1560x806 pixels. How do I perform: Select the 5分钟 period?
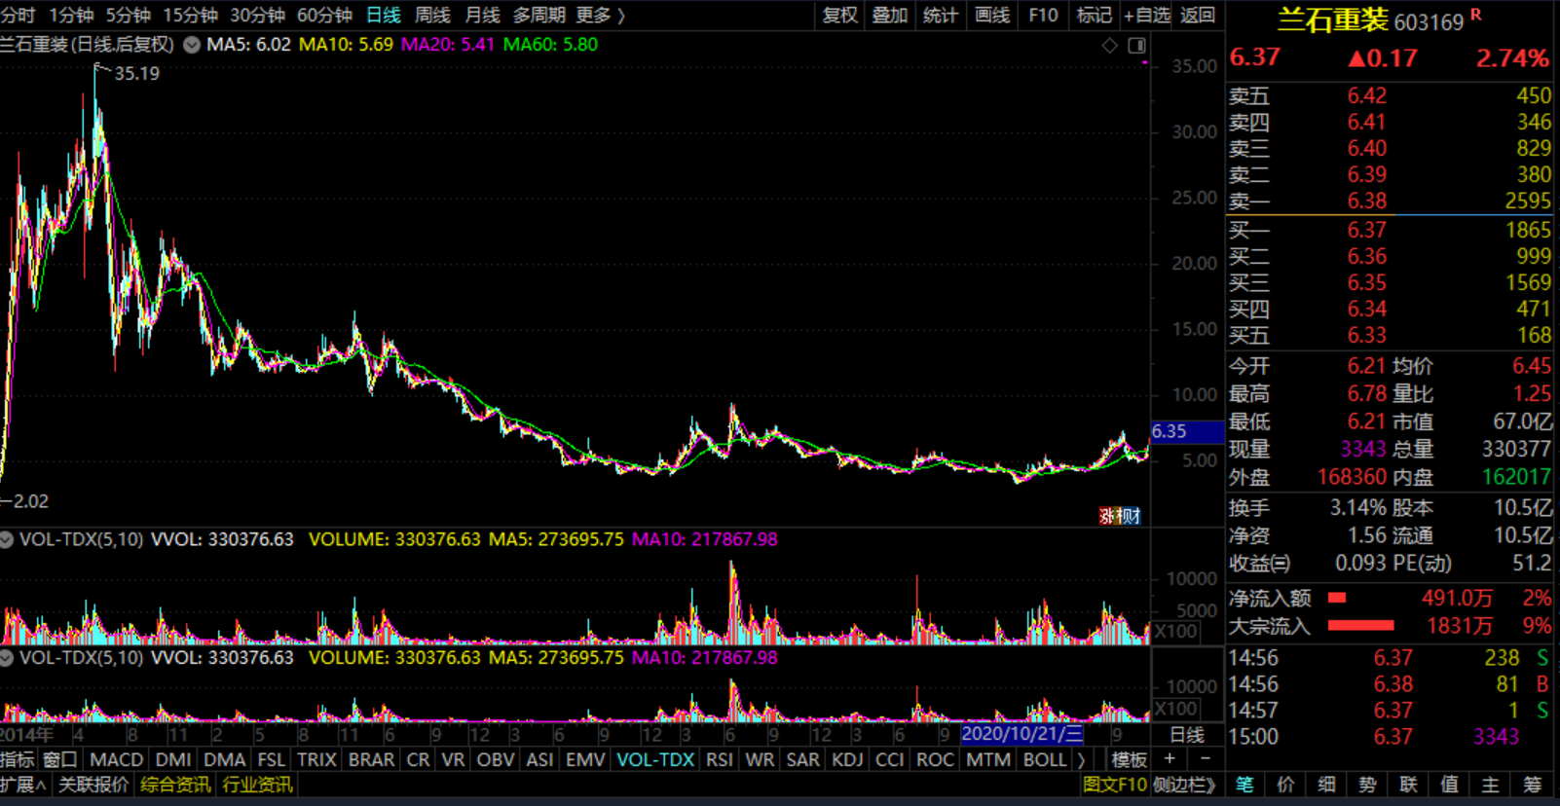tap(128, 16)
